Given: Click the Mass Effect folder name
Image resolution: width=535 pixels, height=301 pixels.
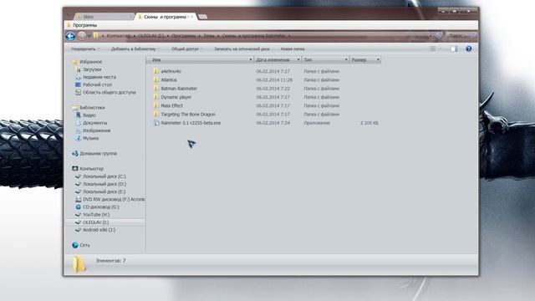Looking at the screenshot, I should tap(171, 106).
